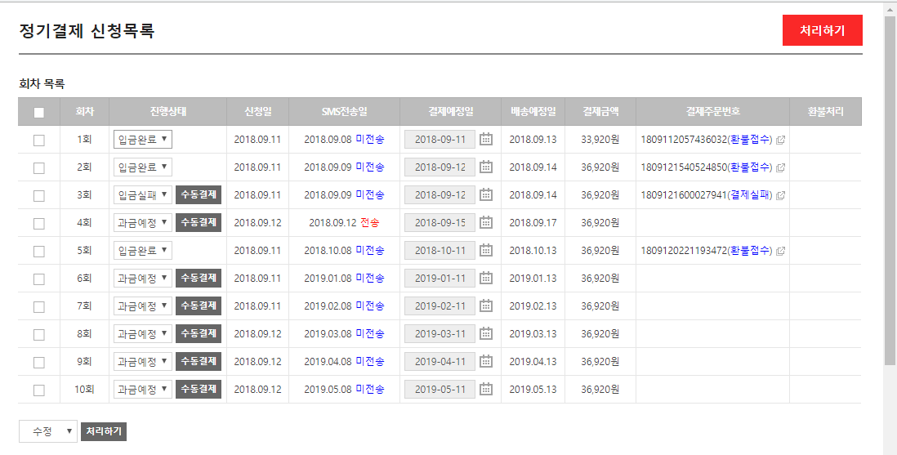
Task: Check the checkbox for 10회 row
Action: pyautogui.click(x=39, y=390)
